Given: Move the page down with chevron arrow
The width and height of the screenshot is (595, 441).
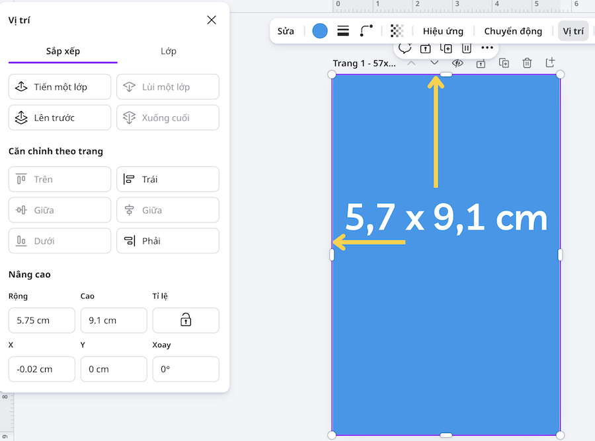Looking at the screenshot, I should 434,63.
